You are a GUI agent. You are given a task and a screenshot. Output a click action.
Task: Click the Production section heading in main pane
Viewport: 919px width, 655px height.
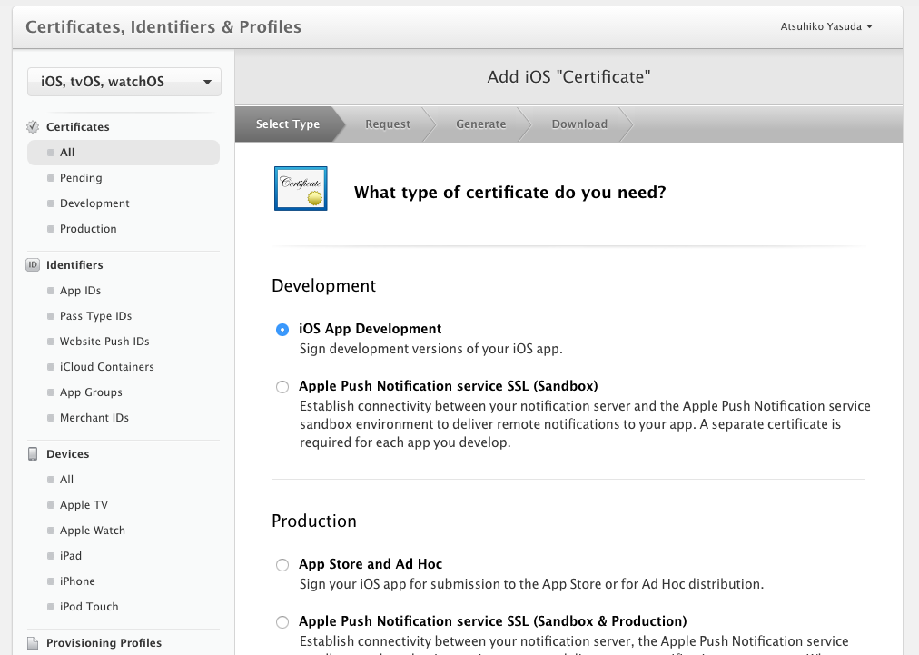point(313,521)
